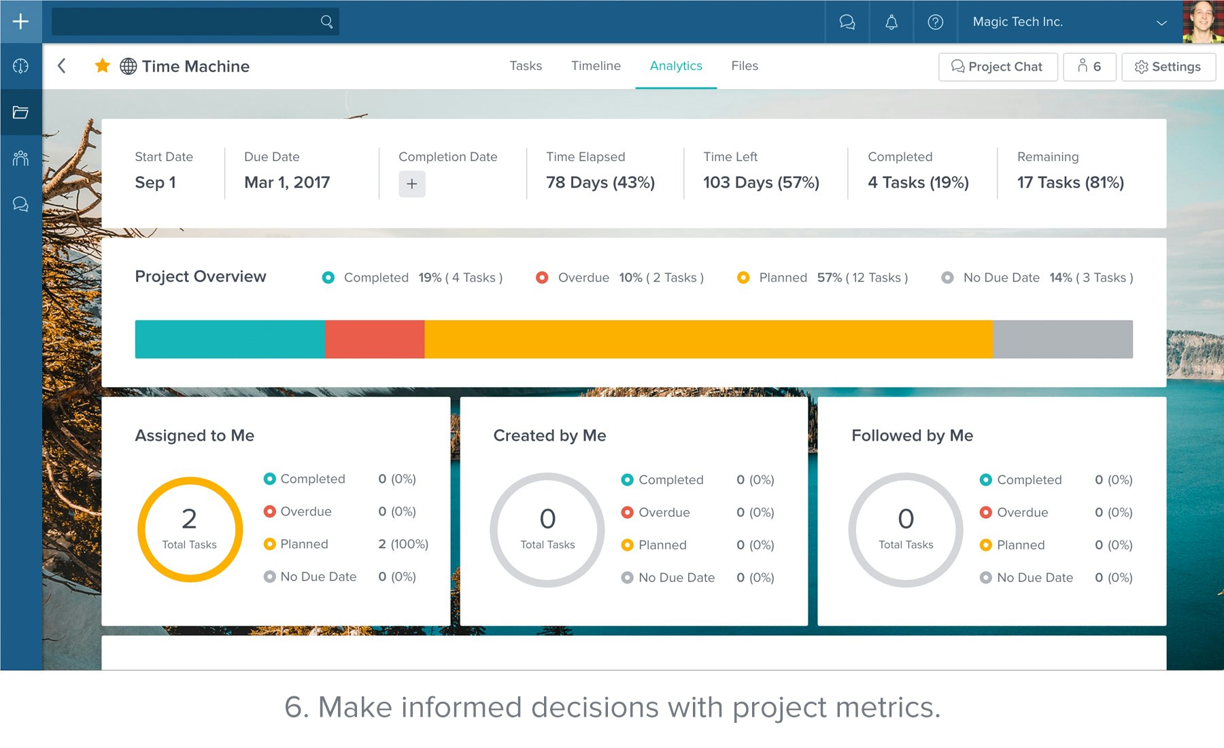Viewport: 1224px width, 748px height.
Task: Click the Time Machine project title
Action: point(196,66)
